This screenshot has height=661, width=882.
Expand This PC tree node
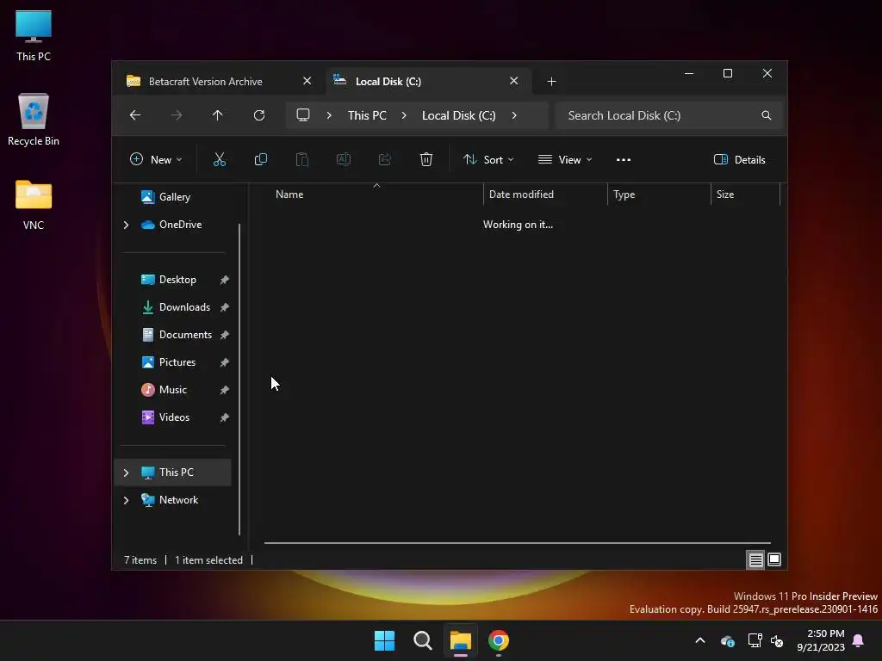126,473
